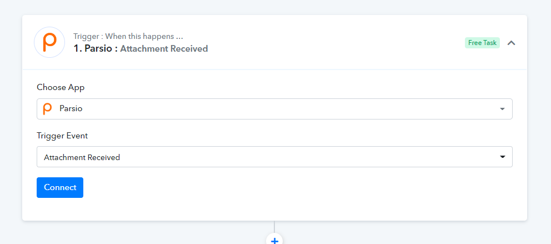551x244 pixels.
Task: Click the empty header area left of Free Task
Action: 334,43
